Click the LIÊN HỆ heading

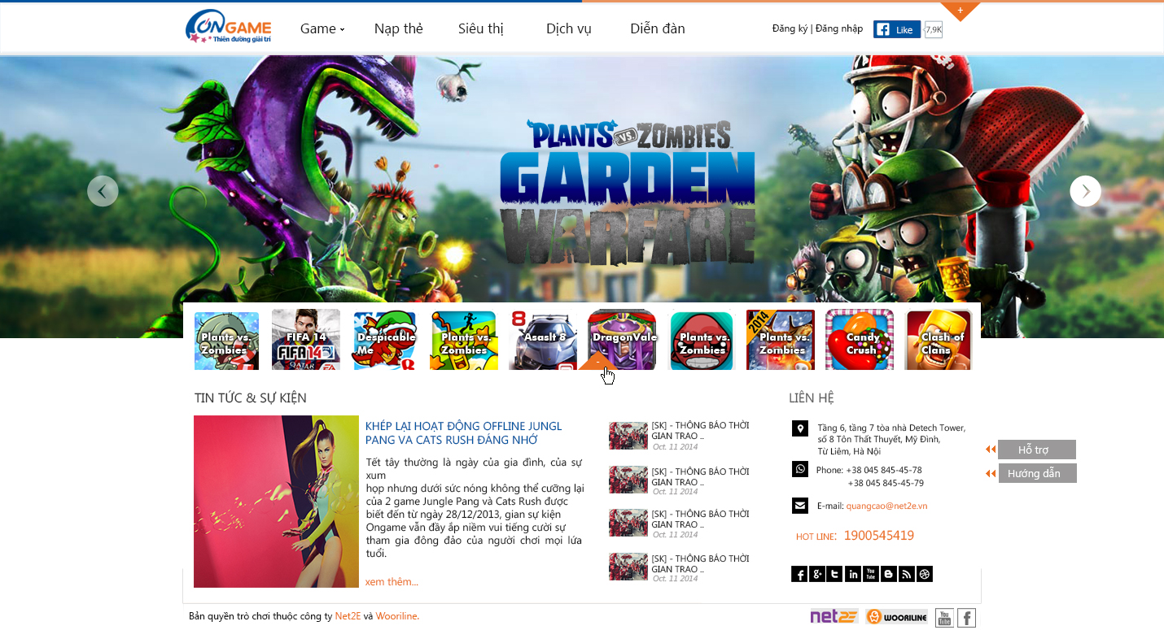812,398
